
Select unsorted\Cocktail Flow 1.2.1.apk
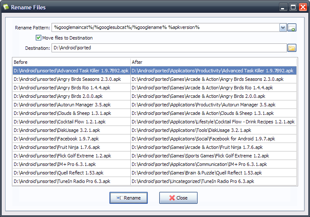(x=72, y=122)
